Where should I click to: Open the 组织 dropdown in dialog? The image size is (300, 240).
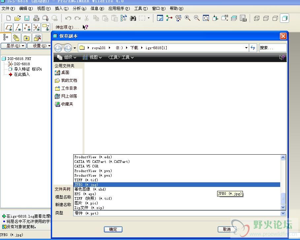pos(67,57)
